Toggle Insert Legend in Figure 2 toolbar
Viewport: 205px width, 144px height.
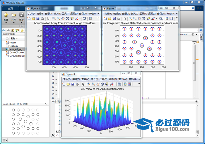171,18
